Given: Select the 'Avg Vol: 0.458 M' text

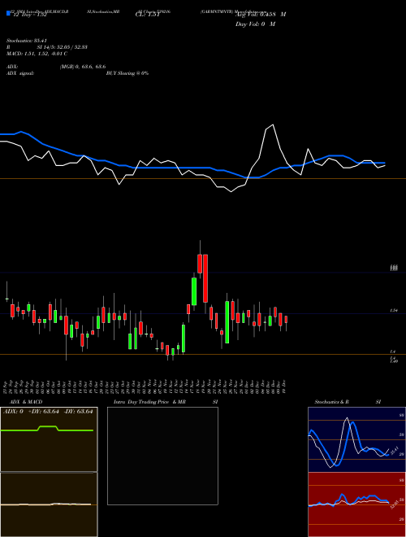Looking at the screenshot, I should pos(261,15).
